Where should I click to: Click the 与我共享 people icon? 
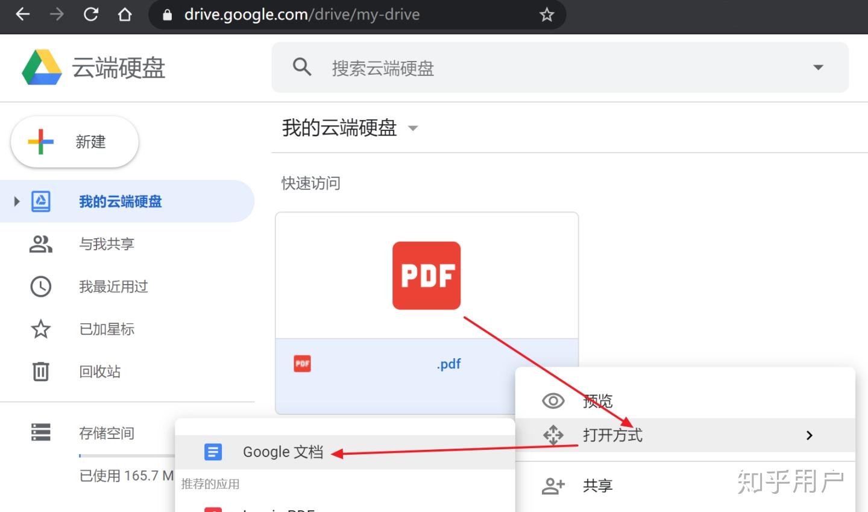point(41,244)
